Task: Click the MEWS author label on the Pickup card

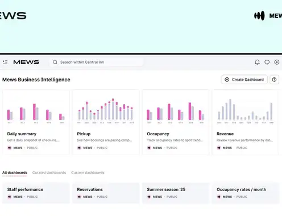Action: point(88,148)
